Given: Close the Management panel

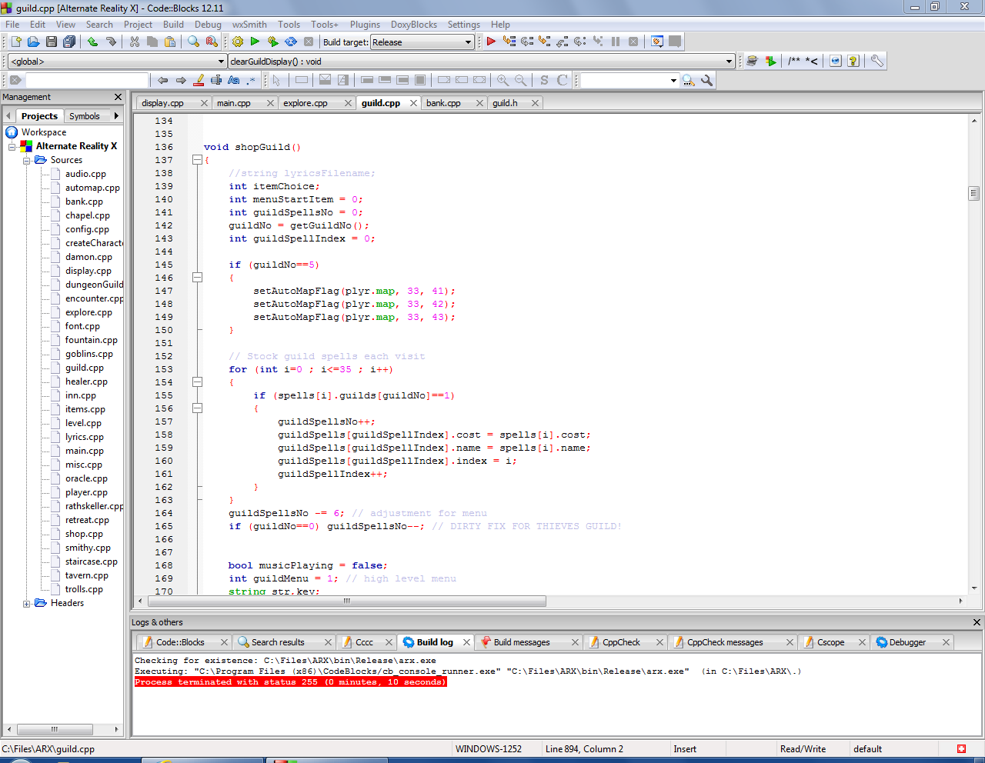Looking at the screenshot, I should 118,97.
